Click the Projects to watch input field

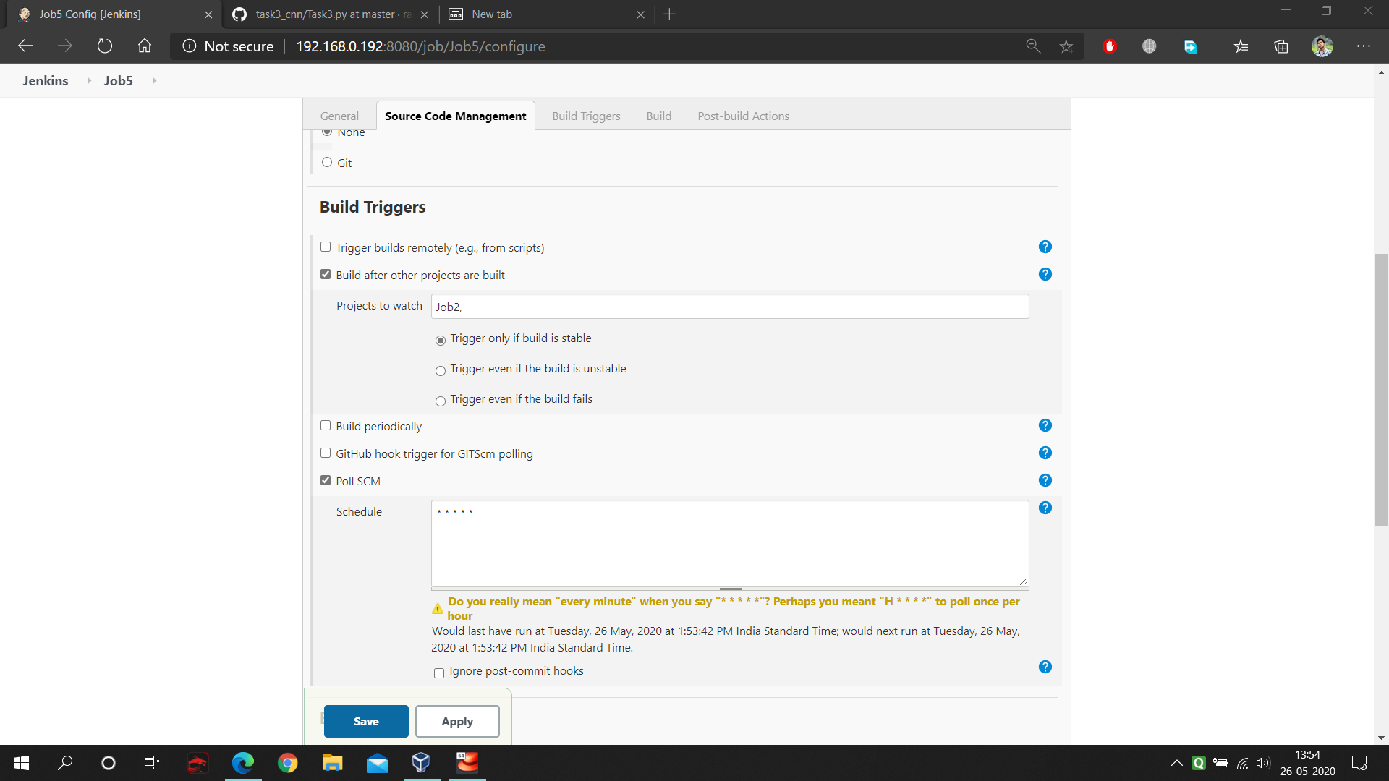click(x=729, y=307)
